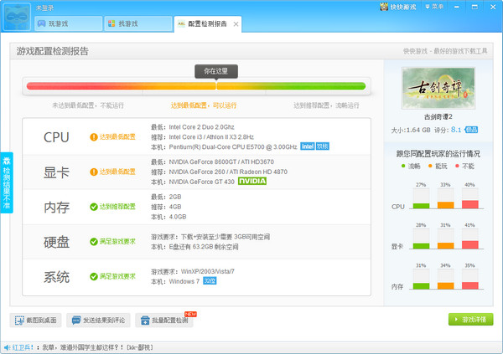The height and width of the screenshot is (354, 503).
Task: Switch to the 找游戏 tab
Action: tap(138, 23)
